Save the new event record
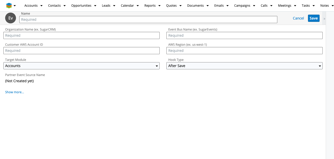 [x=313, y=18]
